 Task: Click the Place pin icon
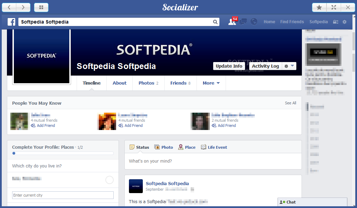pyautogui.click(x=181, y=147)
